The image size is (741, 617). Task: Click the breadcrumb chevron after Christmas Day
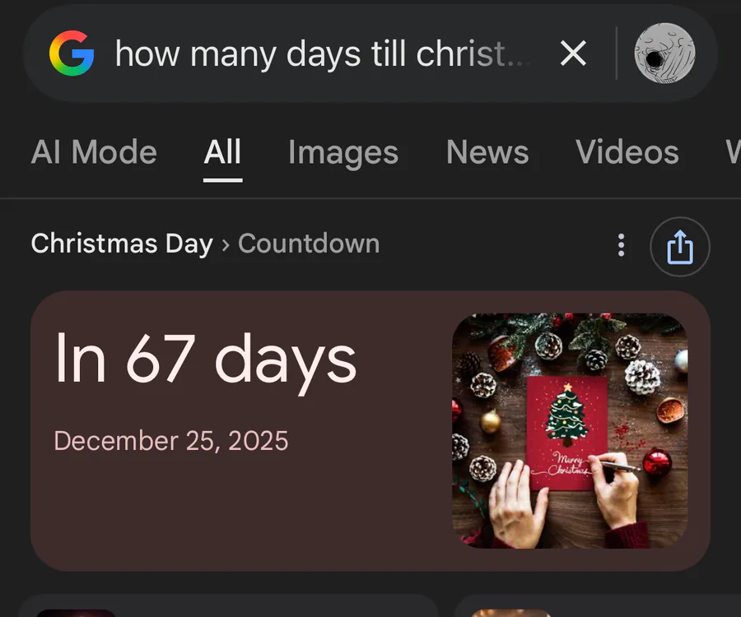226,245
